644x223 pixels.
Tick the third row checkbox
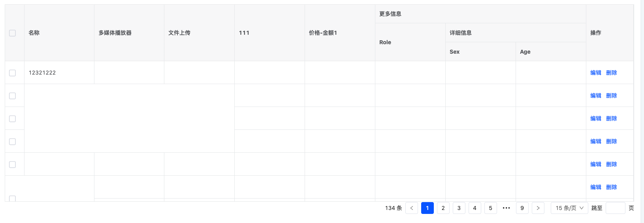tap(13, 119)
